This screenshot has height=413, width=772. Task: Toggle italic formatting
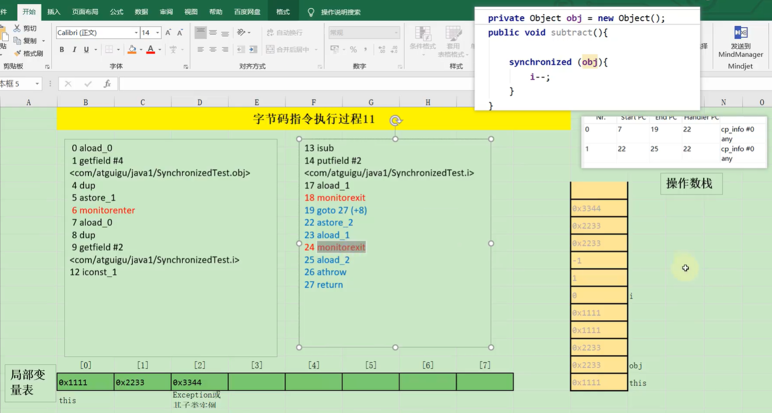click(x=74, y=50)
